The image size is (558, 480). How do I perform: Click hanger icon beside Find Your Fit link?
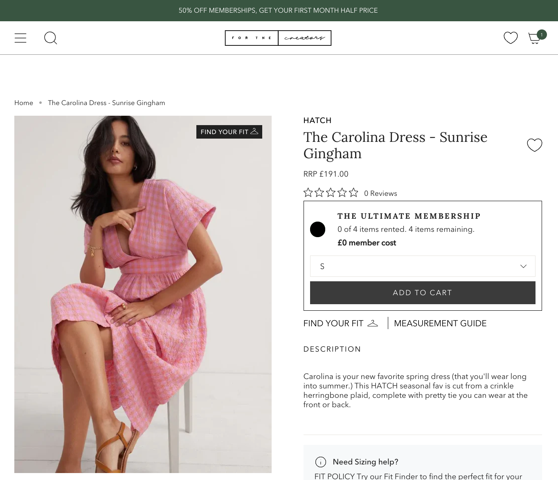(x=373, y=323)
